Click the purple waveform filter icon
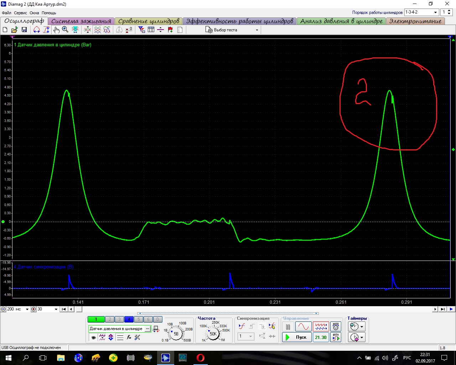The width and height of the screenshot is (456, 365). pos(102,337)
